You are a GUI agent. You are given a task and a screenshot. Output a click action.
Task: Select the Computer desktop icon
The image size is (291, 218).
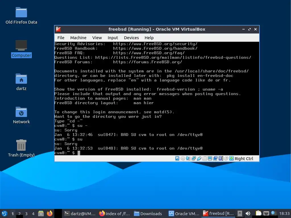click(21, 49)
